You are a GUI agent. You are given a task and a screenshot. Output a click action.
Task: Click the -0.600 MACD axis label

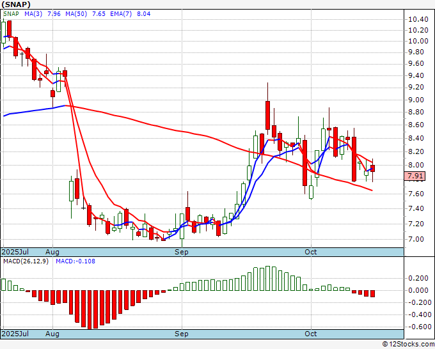[419, 327]
